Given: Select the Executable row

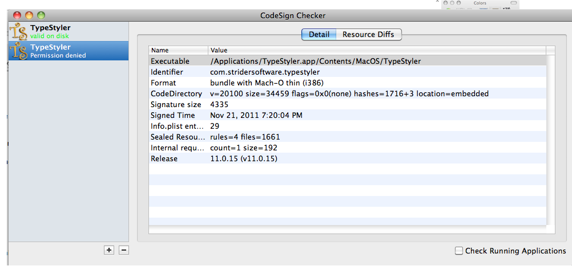Looking at the screenshot, I should (347, 61).
